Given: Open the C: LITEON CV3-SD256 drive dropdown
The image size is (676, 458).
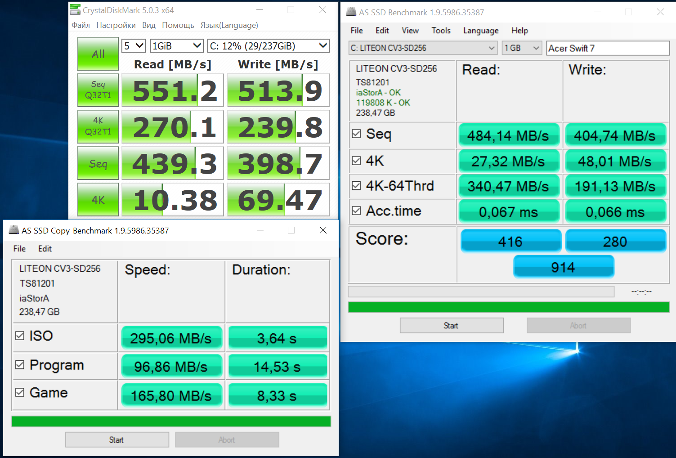Looking at the screenshot, I should pyautogui.click(x=423, y=48).
